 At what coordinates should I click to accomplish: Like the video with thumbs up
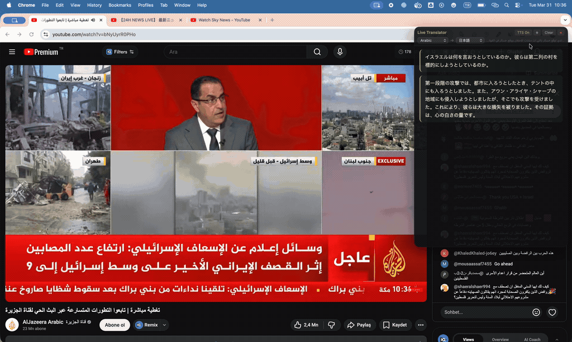[307, 325]
